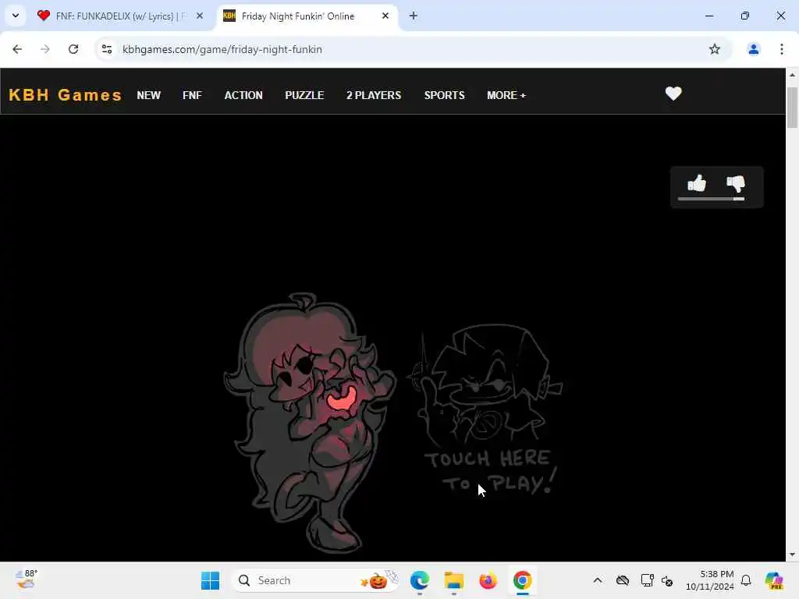Open Firefox from taskbar
Screen dimensions: 799x599
pyautogui.click(x=488, y=580)
